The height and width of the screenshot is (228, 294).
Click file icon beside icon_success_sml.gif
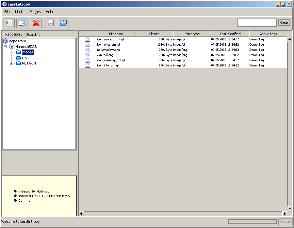coord(87,39)
